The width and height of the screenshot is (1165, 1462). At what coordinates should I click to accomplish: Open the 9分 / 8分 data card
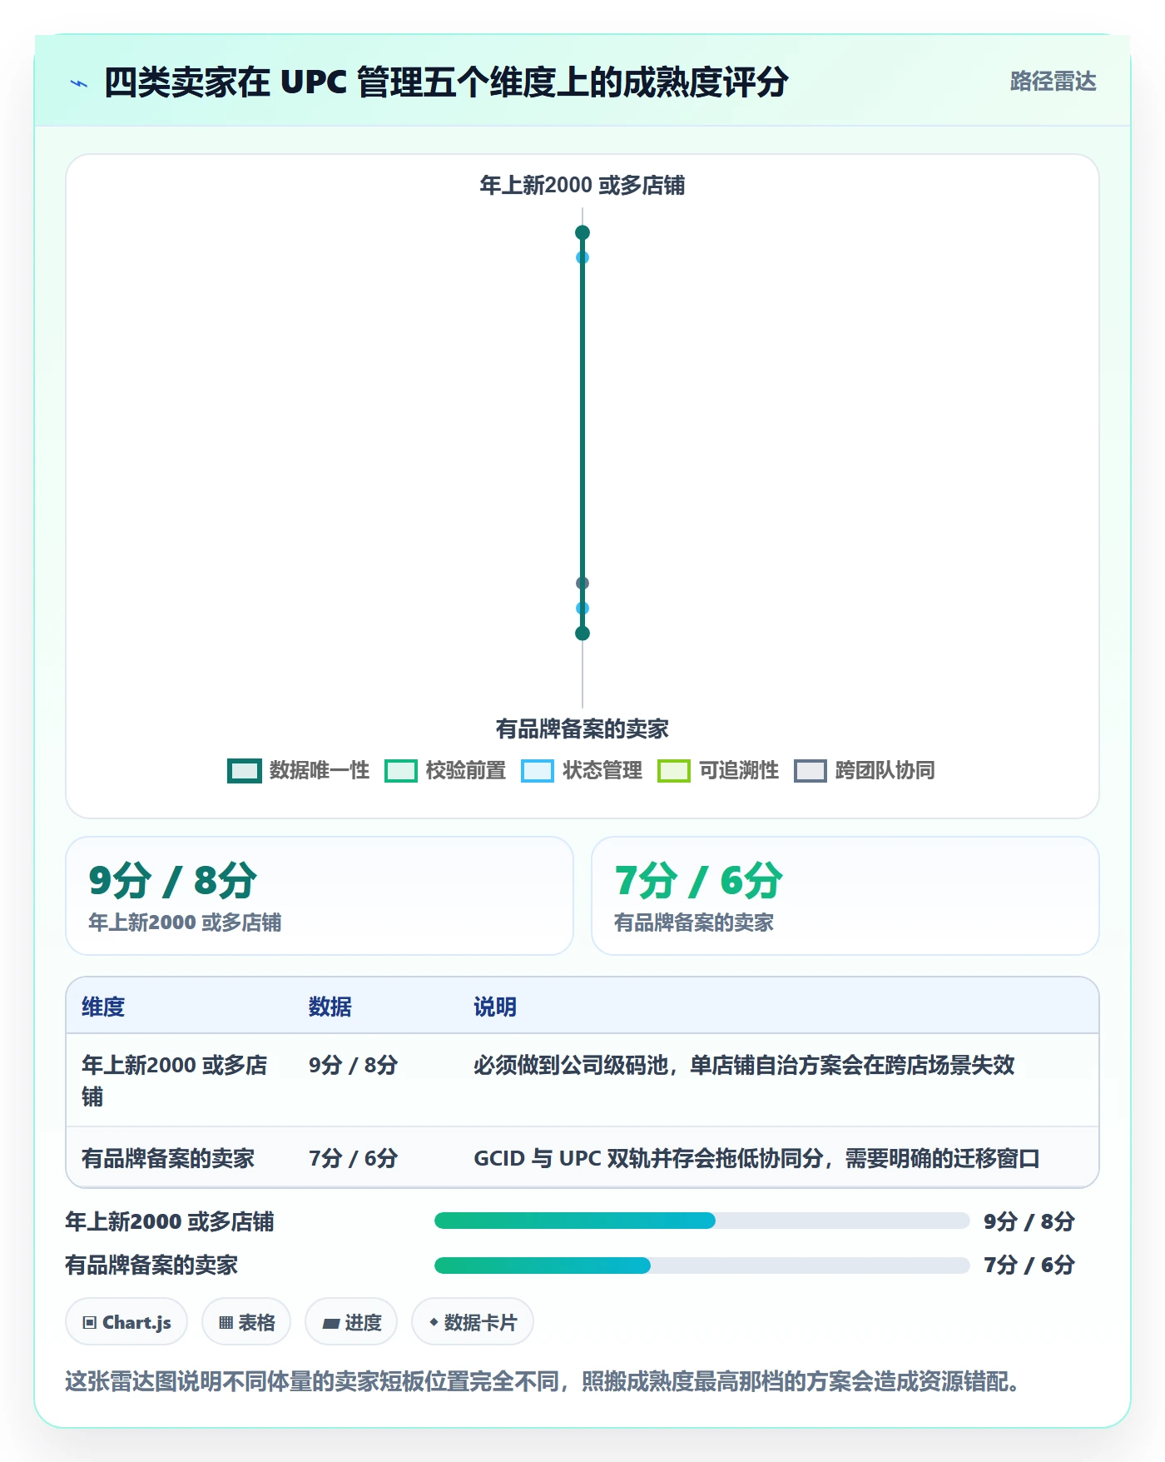pyautogui.click(x=320, y=896)
